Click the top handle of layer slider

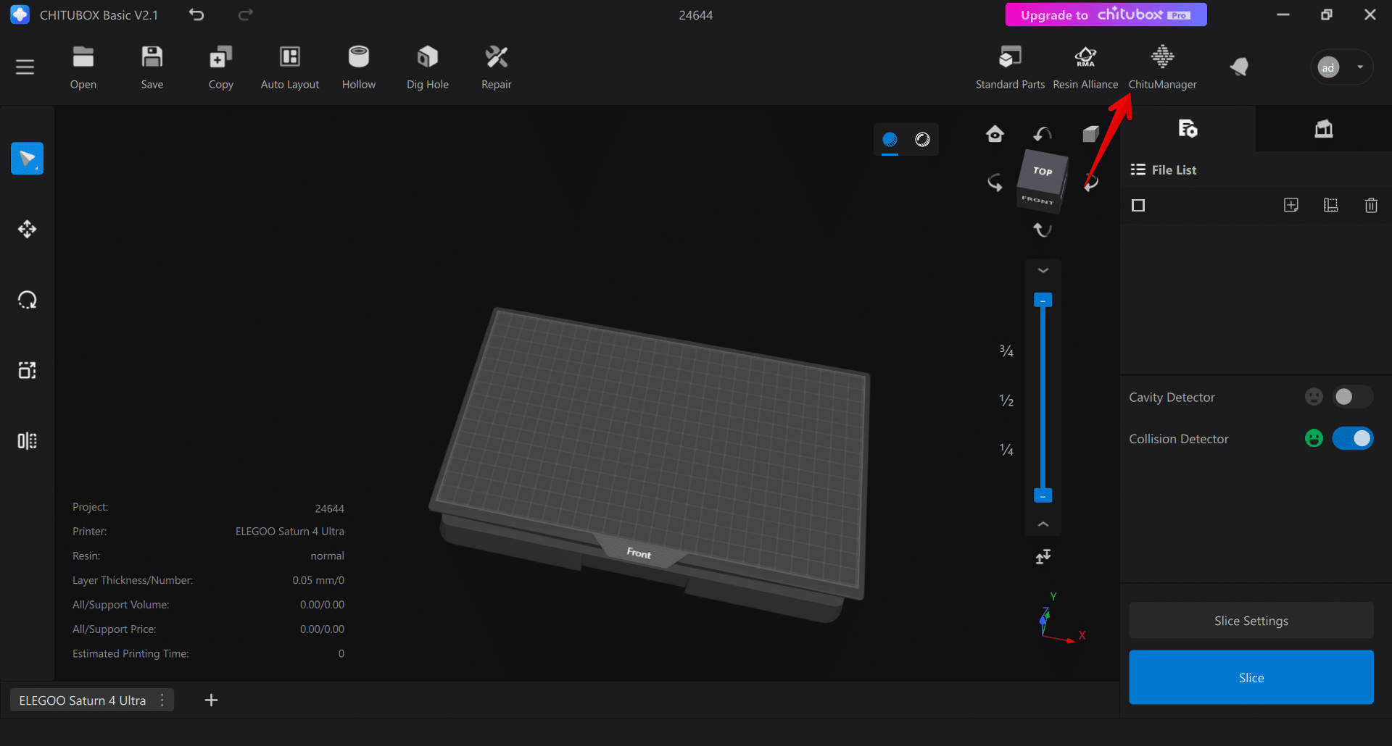(1043, 300)
